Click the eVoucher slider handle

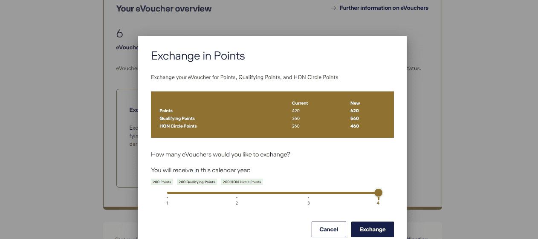378,193
